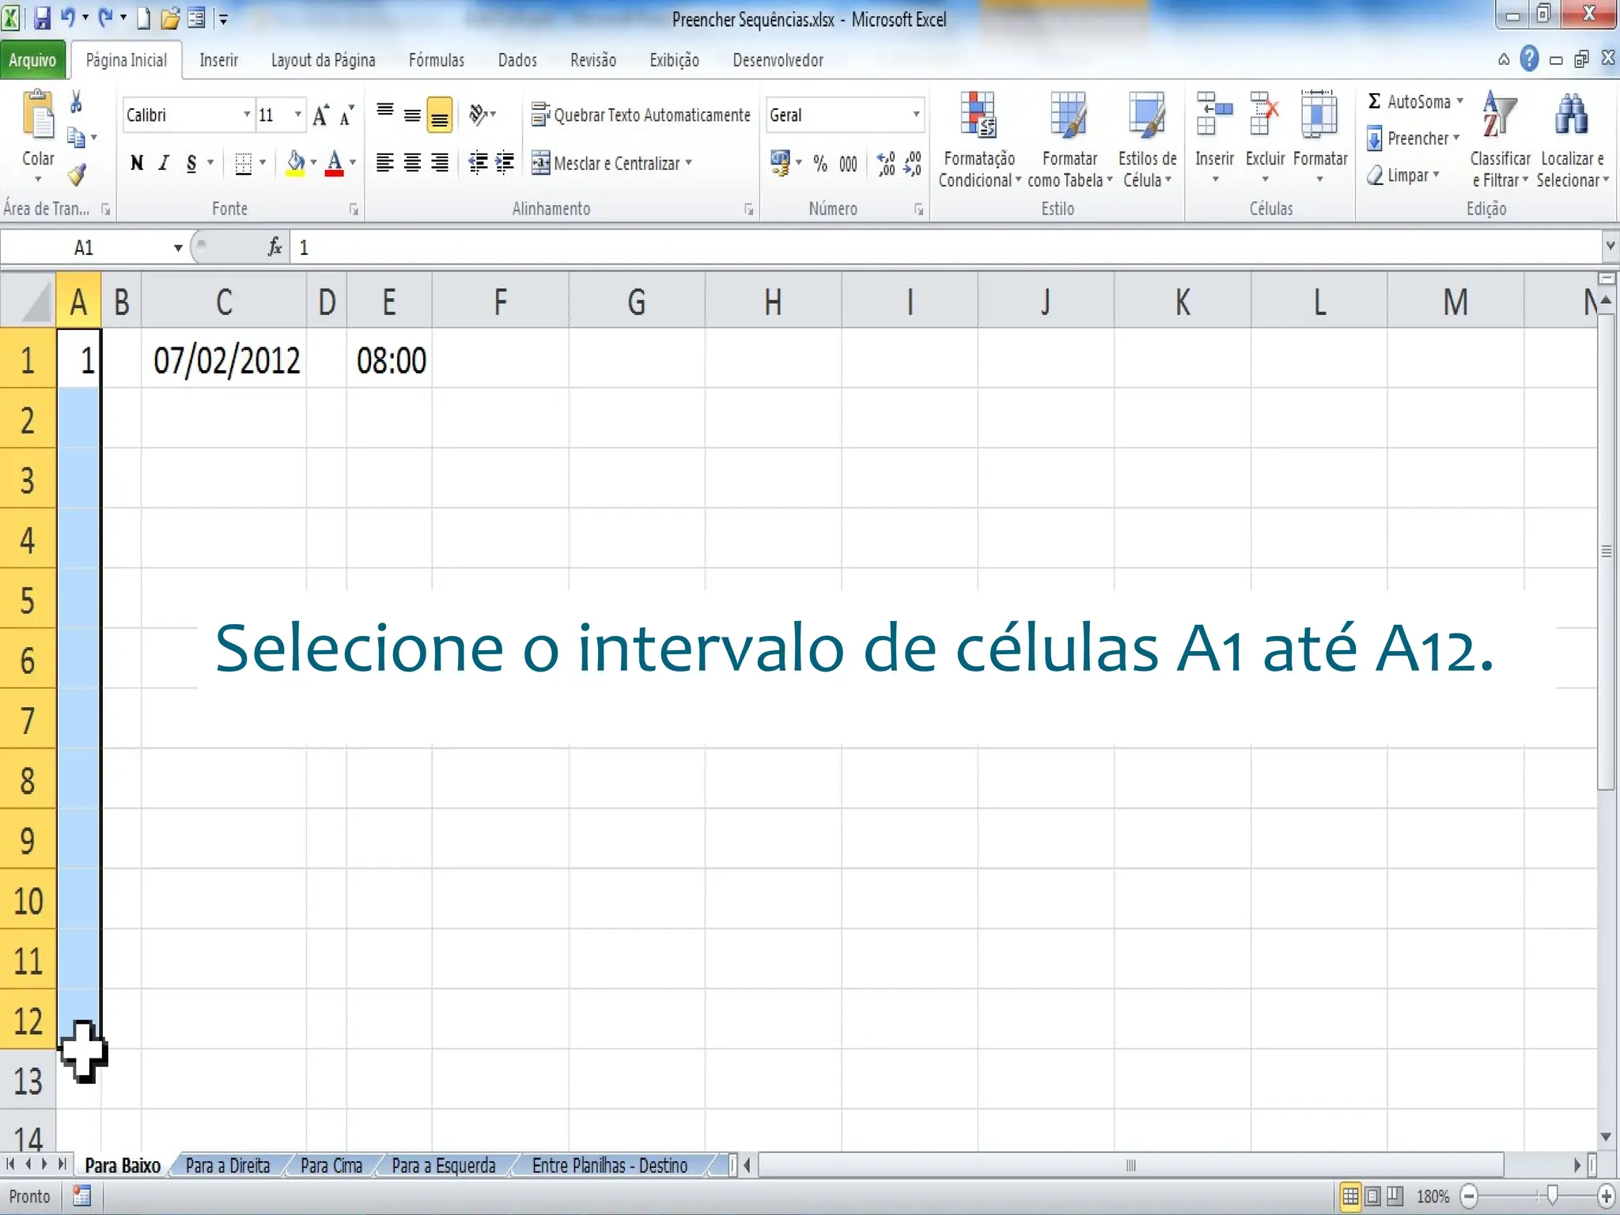The image size is (1620, 1215).
Task: Toggle Quebrar Texto Automaticamente
Action: point(641,115)
